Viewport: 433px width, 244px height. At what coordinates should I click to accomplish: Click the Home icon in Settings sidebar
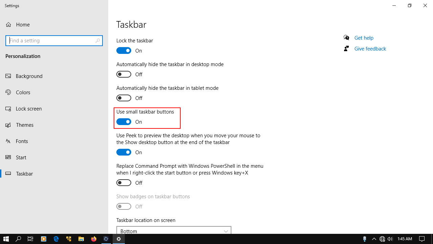point(8,24)
